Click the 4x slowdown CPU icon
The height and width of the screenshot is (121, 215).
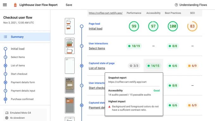coord(7,118)
